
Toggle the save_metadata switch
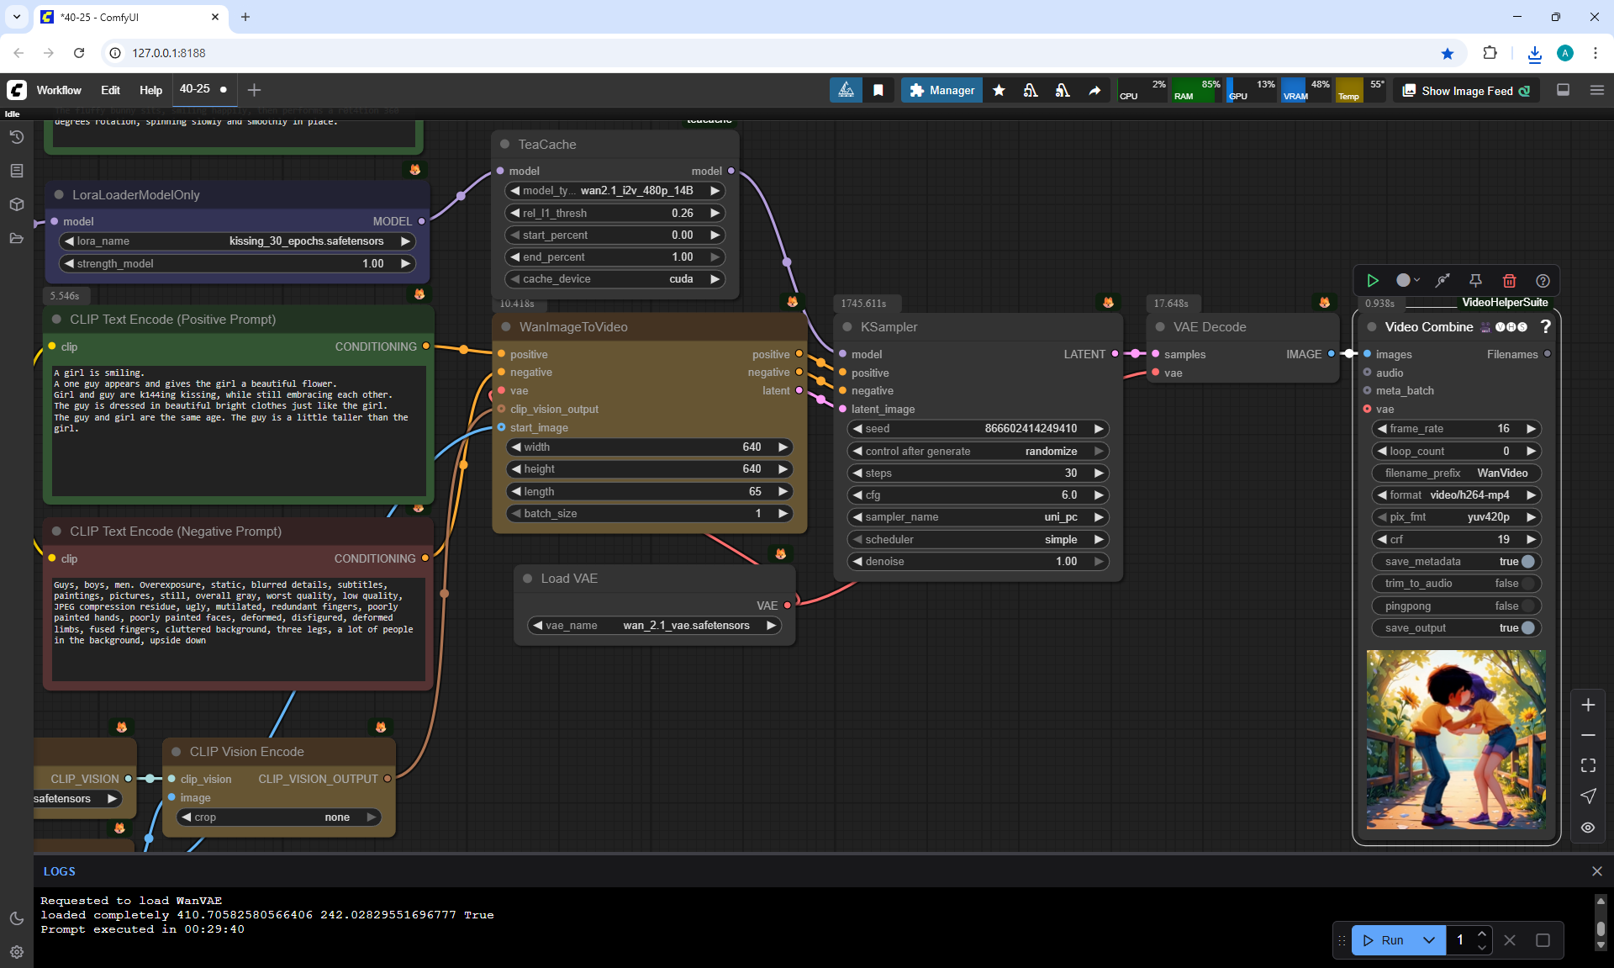(1527, 562)
